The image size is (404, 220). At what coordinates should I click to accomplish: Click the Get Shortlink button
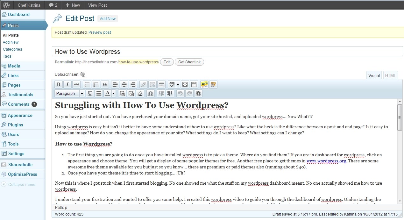189,62
